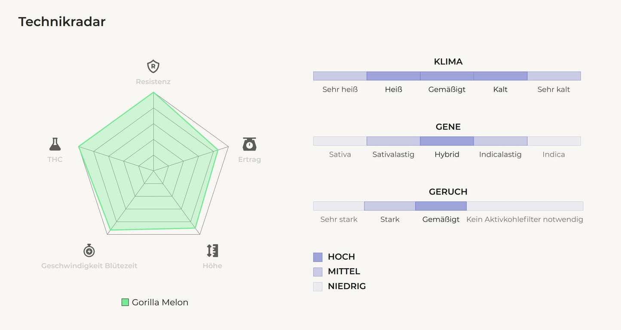Click the Blütezeit stopwatch icon
621x330 pixels.
(89, 251)
